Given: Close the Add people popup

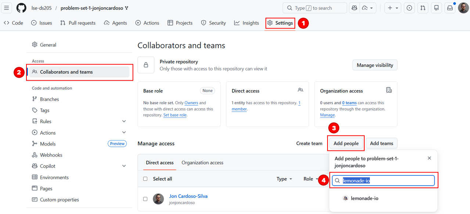Looking at the screenshot, I should [x=429, y=158].
